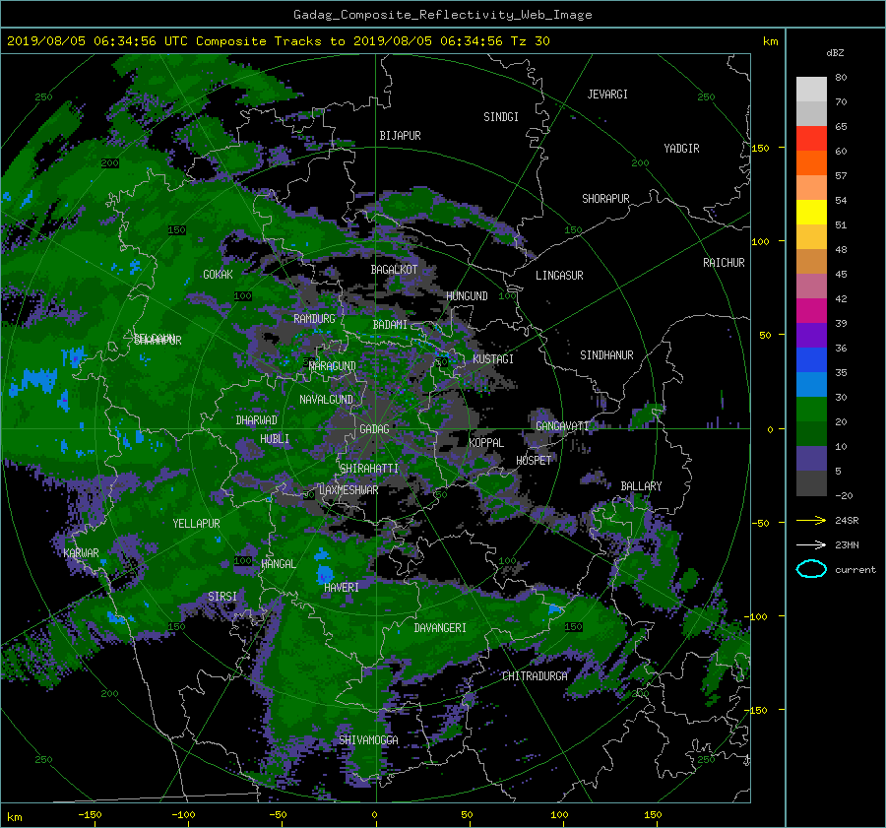Click the JEVARGI city label

[x=607, y=95]
